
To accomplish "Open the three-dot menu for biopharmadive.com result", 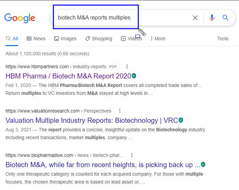I will click(x=132, y=155).
